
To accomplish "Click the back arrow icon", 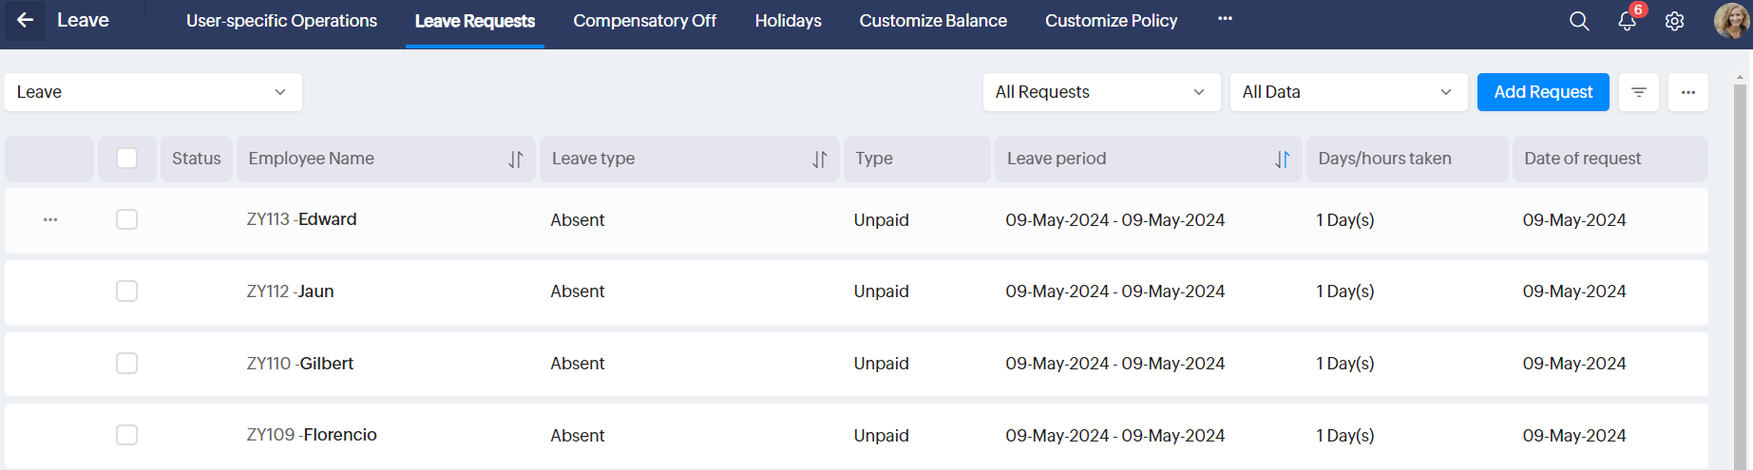I will pyautogui.click(x=26, y=20).
